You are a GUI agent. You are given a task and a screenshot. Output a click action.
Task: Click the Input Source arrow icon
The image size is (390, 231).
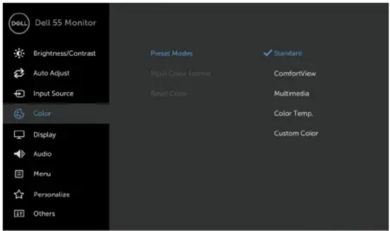tap(19, 94)
